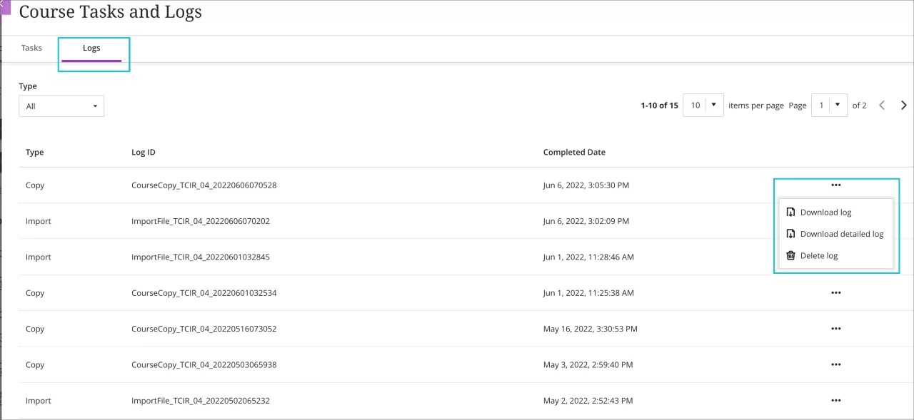The height and width of the screenshot is (420, 914).
Task: Choose Delete log from the context menu
Action: click(819, 255)
